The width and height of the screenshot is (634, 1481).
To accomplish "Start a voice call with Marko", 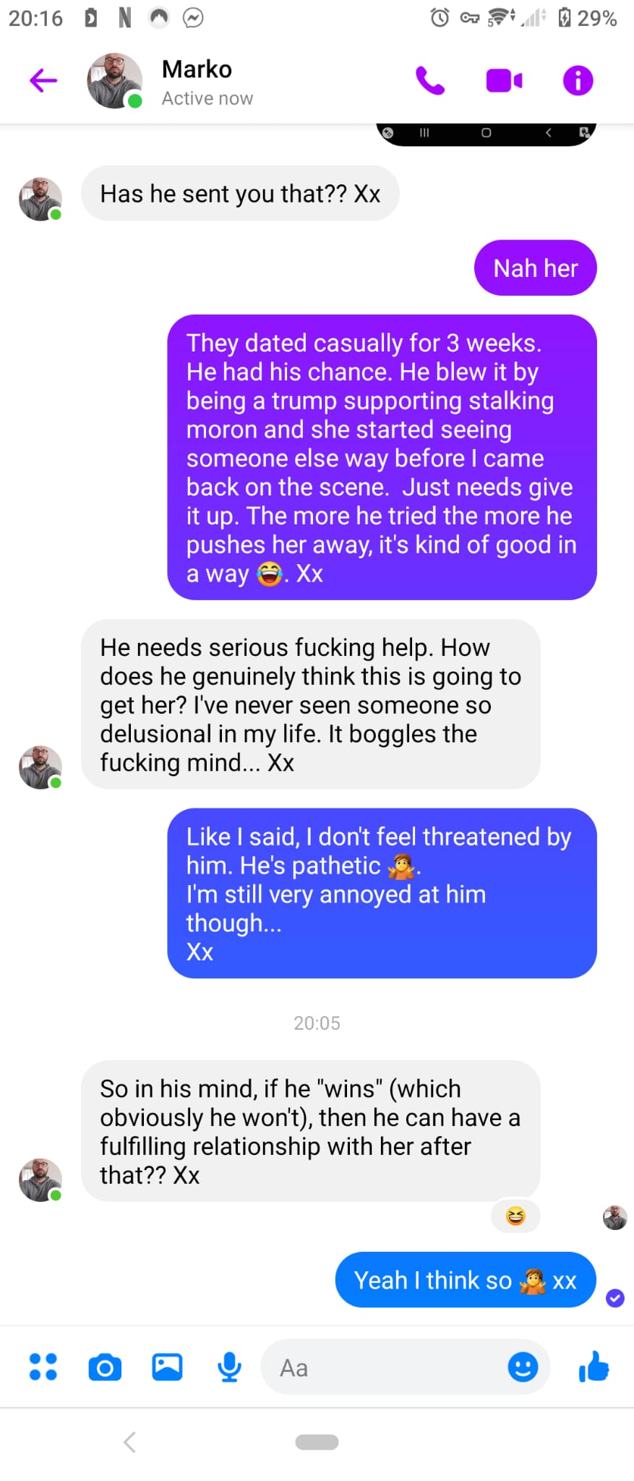I will [x=430, y=80].
